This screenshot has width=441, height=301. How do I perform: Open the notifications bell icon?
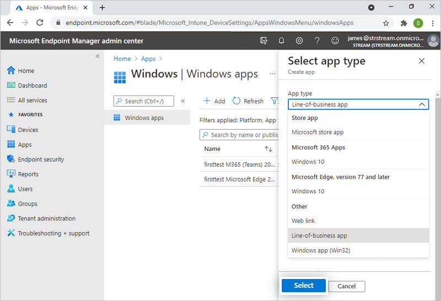(281, 41)
